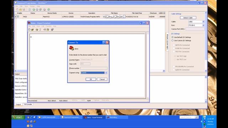The image size is (228, 128).
Task: Click the PASS status cell
Action: tap(32, 17)
